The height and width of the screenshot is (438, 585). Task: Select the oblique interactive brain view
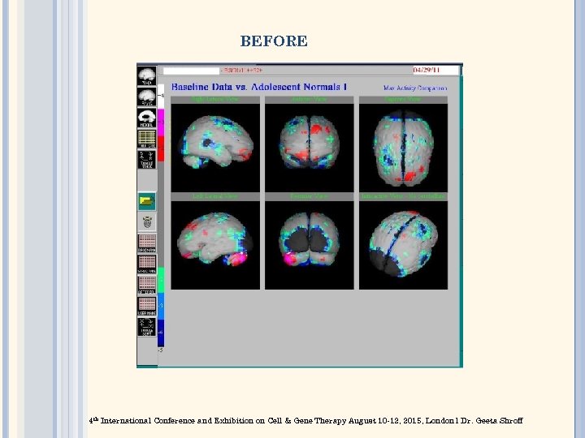pyautogui.click(x=403, y=245)
